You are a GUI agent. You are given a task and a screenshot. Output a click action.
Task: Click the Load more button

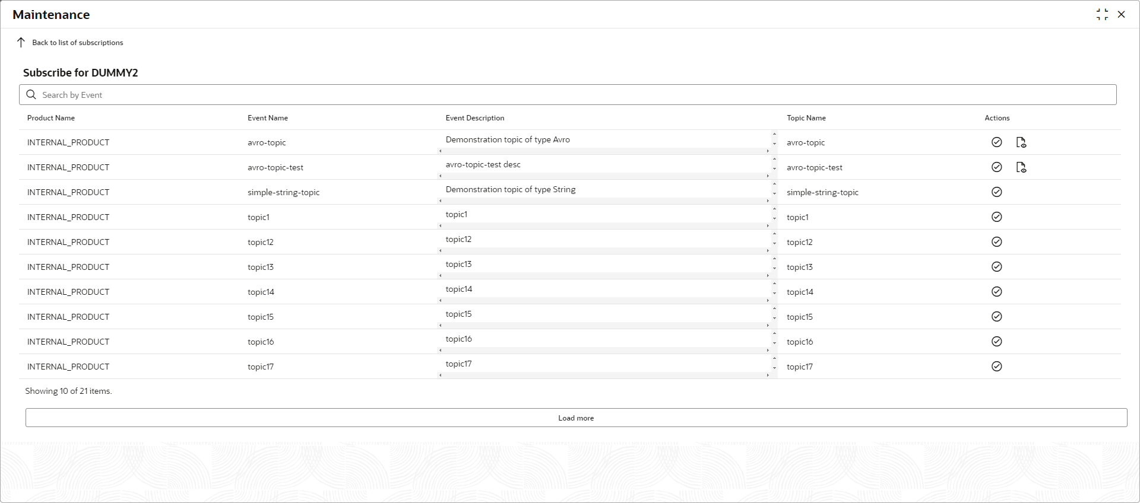tap(575, 418)
